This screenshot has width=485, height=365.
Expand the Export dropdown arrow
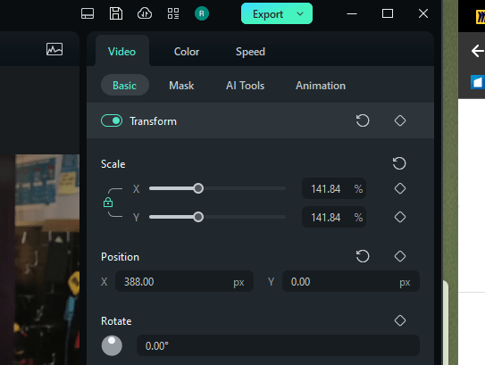click(300, 14)
